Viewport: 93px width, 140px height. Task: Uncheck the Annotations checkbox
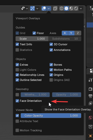coord(51,50)
